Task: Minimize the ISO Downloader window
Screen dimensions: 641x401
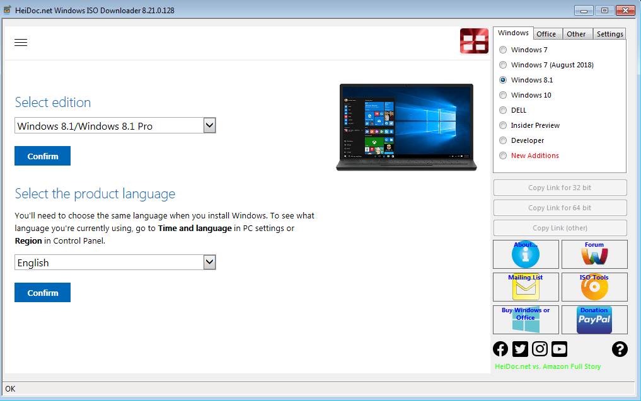Action: tap(584, 10)
